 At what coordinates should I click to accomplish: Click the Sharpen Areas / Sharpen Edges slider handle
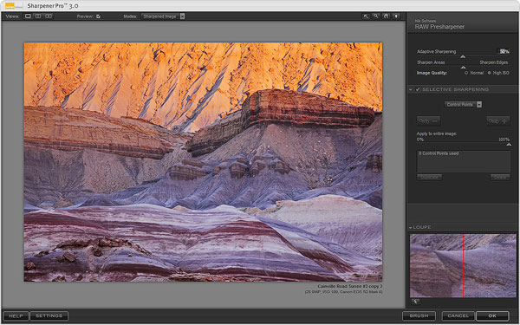click(x=464, y=68)
